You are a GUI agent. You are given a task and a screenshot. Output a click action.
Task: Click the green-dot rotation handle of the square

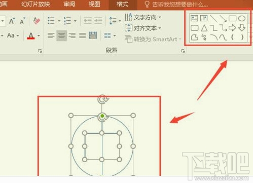[102, 116]
